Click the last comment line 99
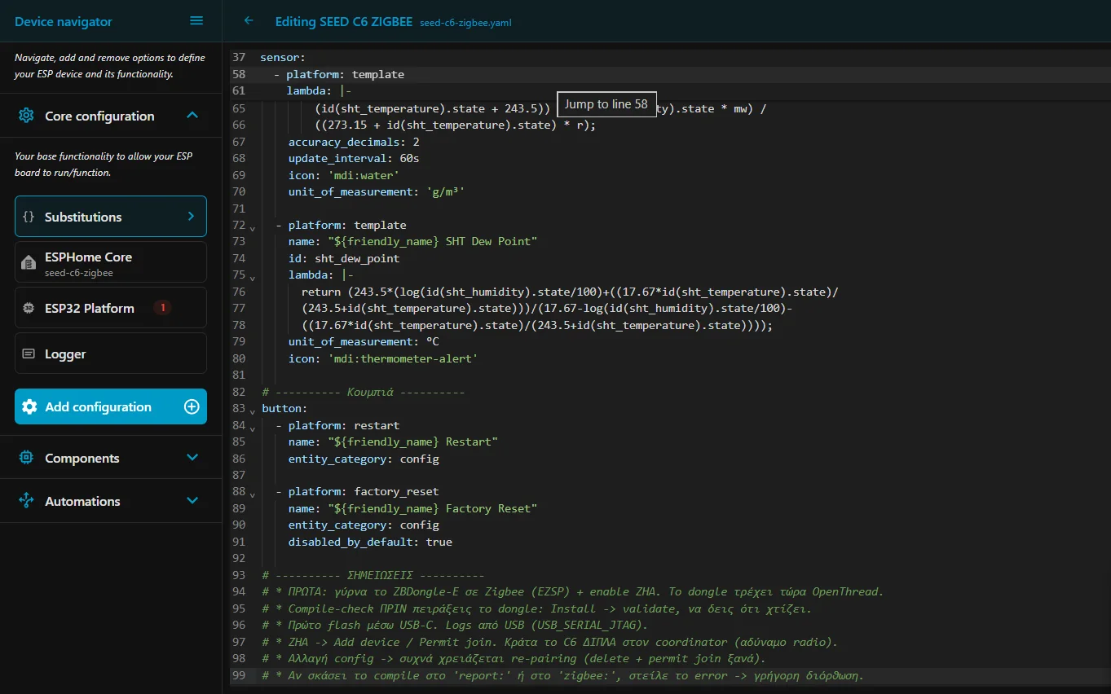 (x=562, y=675)
